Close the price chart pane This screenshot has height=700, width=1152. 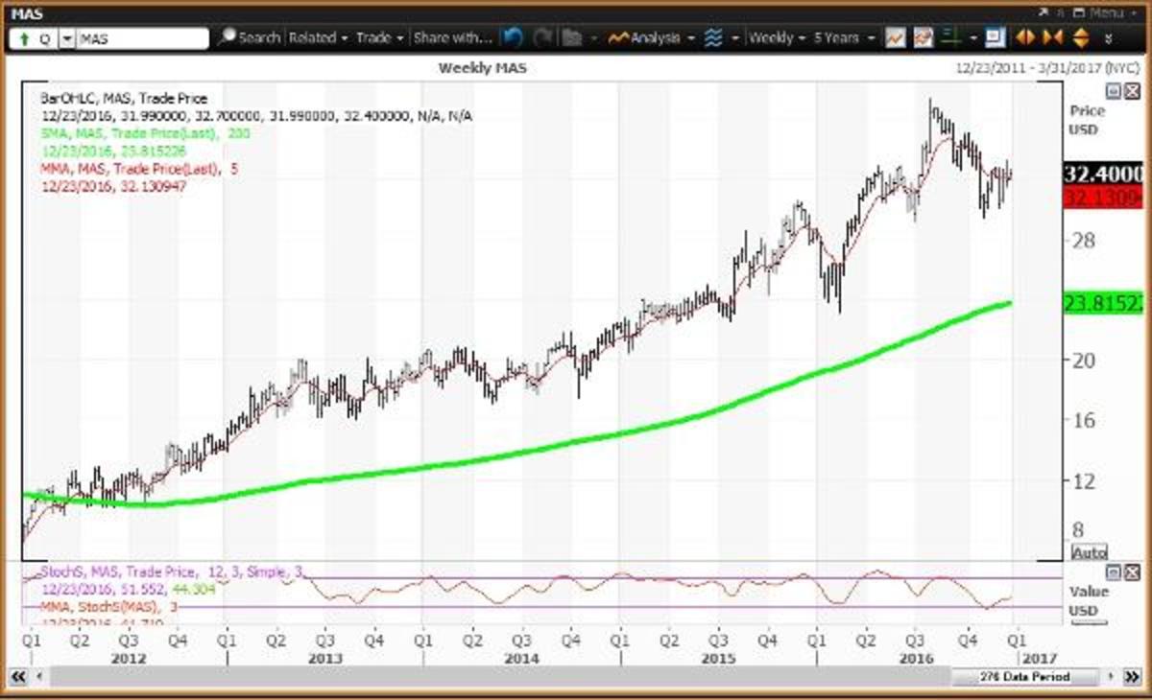(x=1131, y=91)
